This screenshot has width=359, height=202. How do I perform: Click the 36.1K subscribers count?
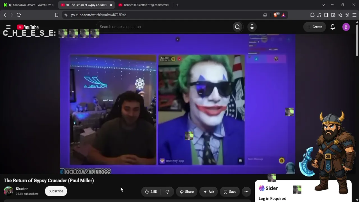click(x=27, y=194)
